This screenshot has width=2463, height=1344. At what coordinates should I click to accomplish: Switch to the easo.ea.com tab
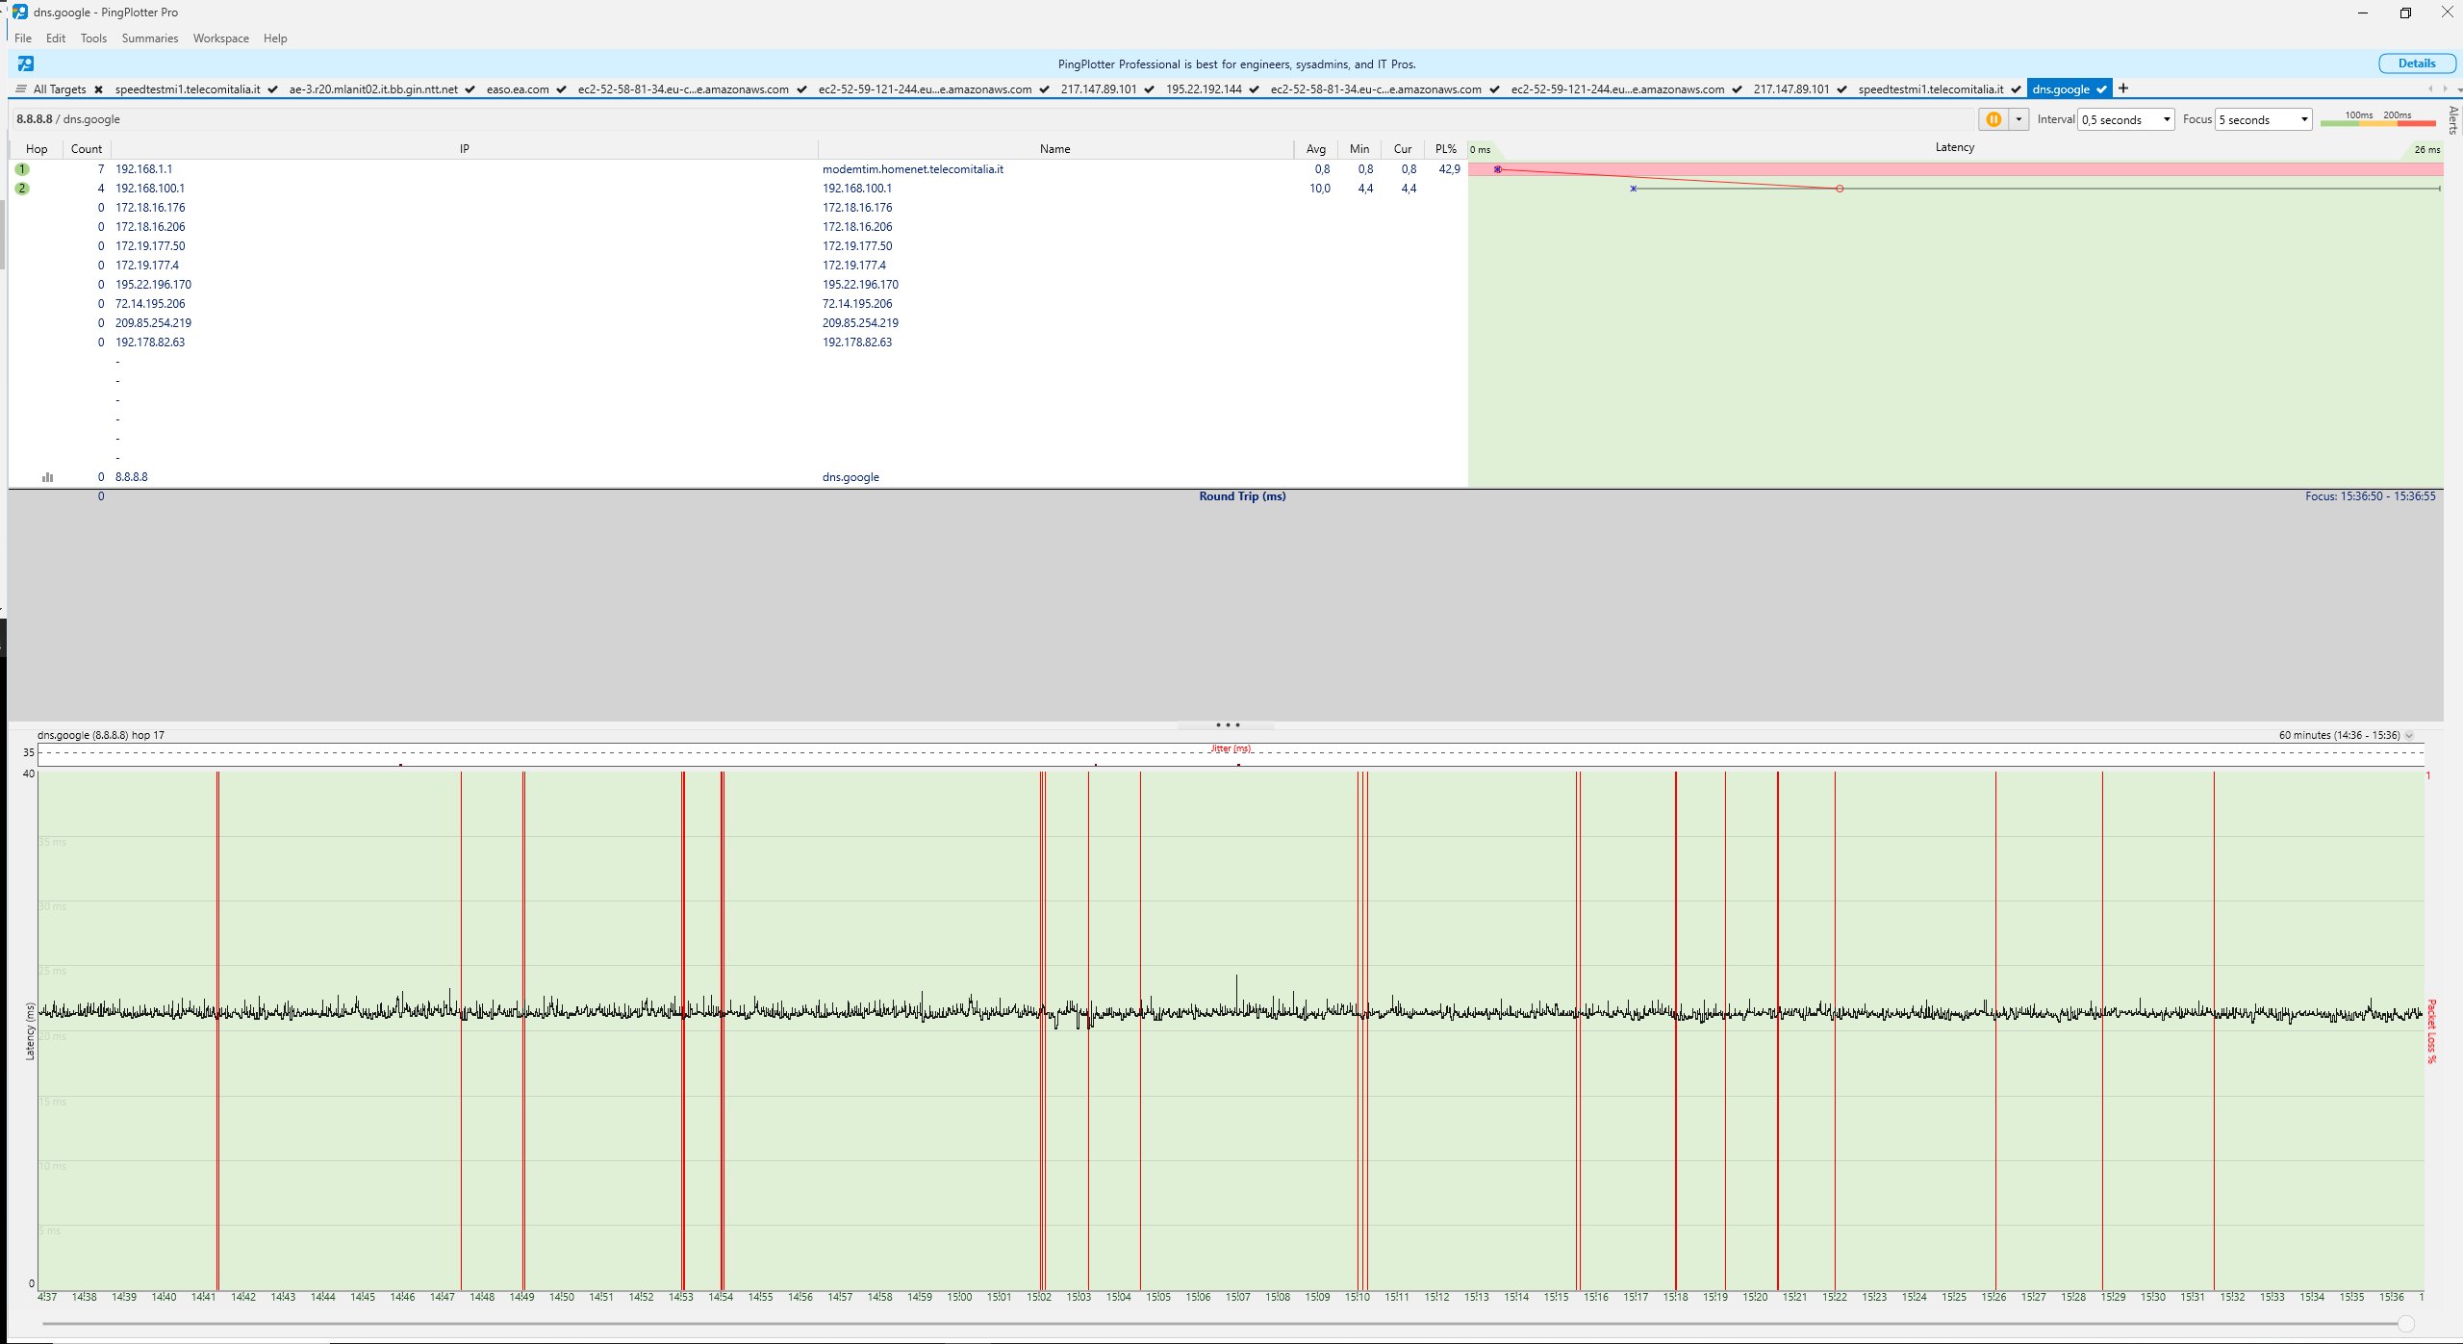[518, 89]
